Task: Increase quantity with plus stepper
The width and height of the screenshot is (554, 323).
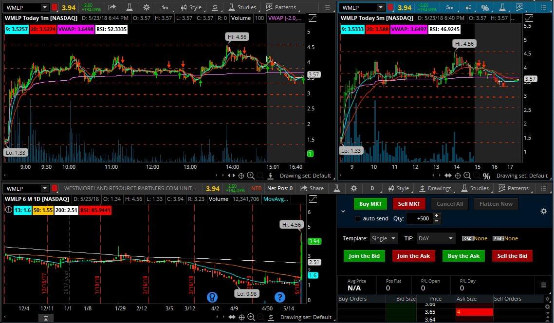Action: pyautogui.click(x=437, y=215)
